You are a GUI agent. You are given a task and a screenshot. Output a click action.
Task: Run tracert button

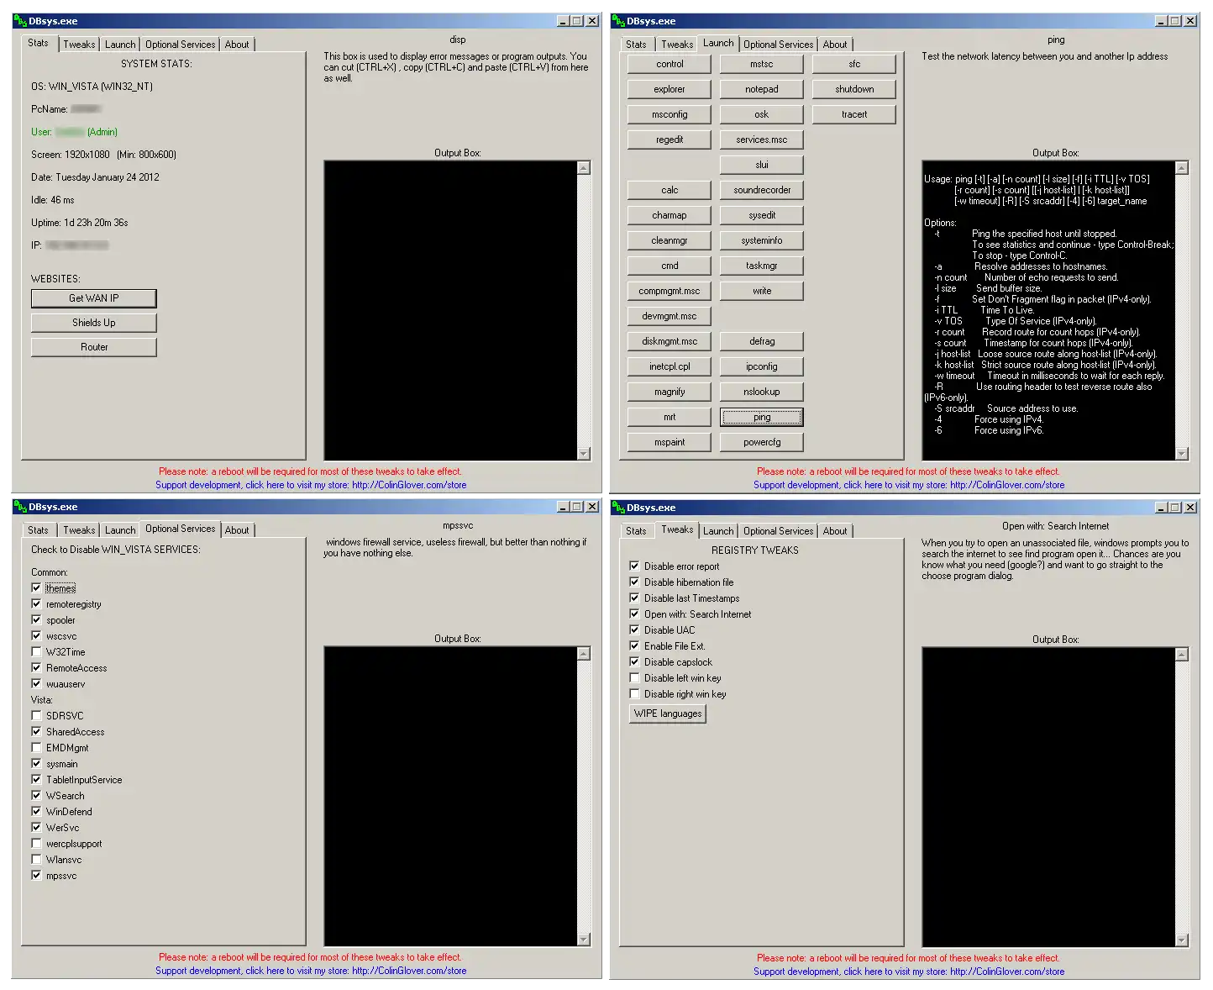[x=854, y=114]
